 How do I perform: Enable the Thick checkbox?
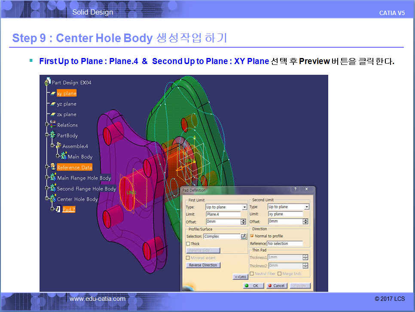click(x=188, y=244)
